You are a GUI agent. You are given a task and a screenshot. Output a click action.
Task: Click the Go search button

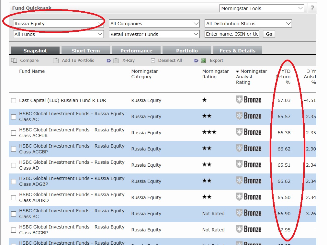[269, 34]
